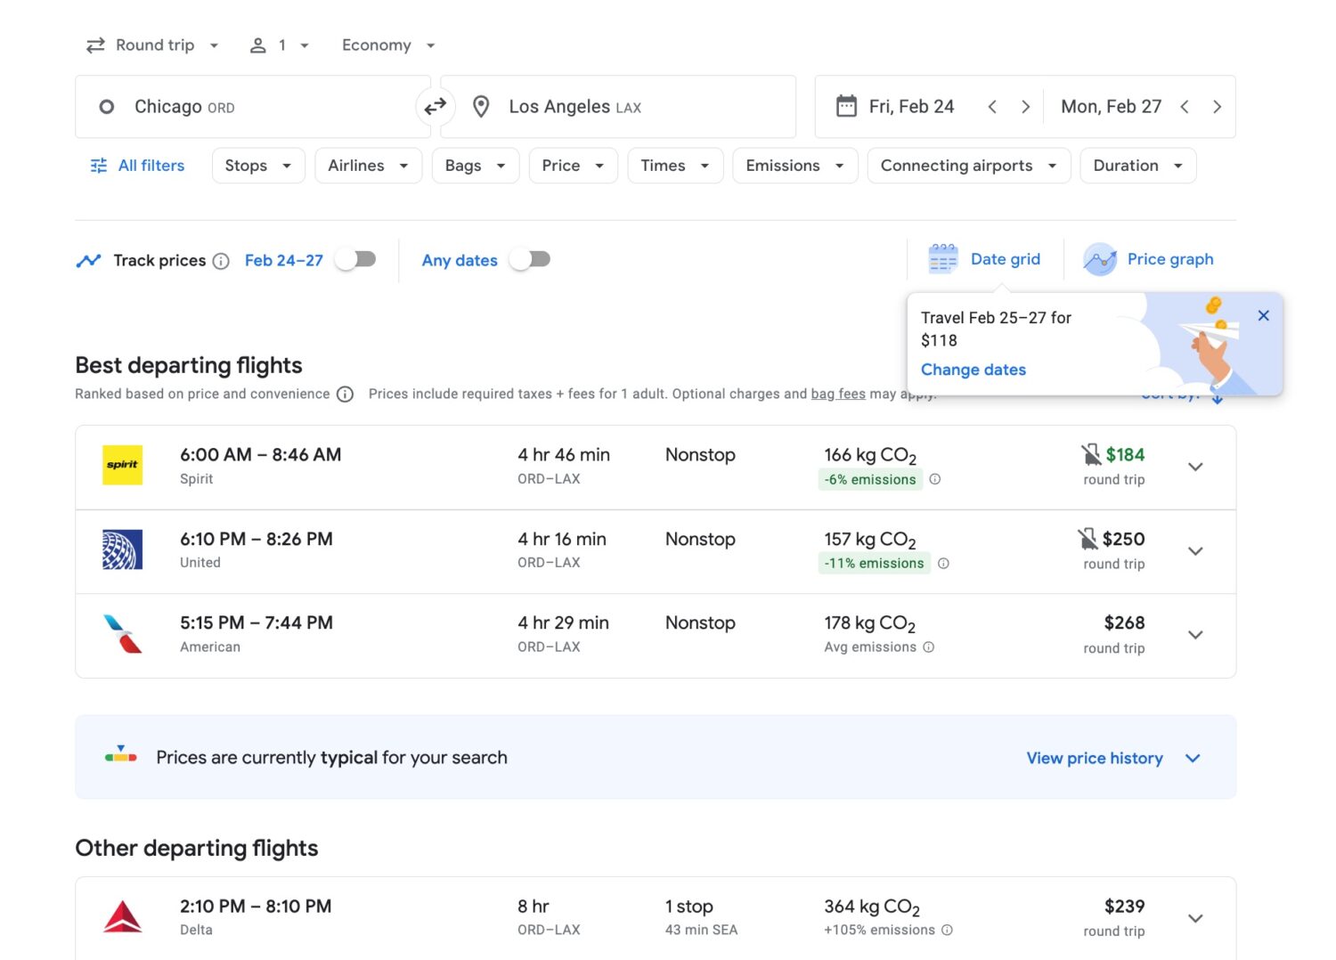Expand details for the American flight
Image resolution: width=1336 pixels, height=960 pixels.
(x=1196, y=635)
